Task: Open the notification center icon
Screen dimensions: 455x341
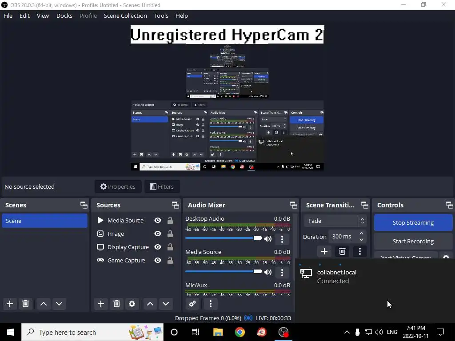Action: [x=440, y=332]
